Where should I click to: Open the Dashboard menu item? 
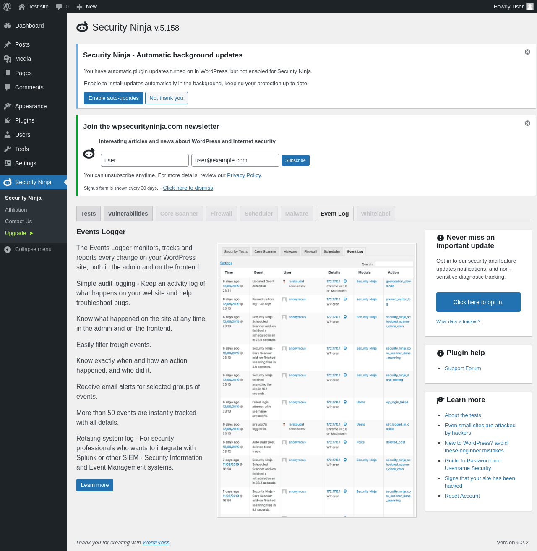pos(34,26)
